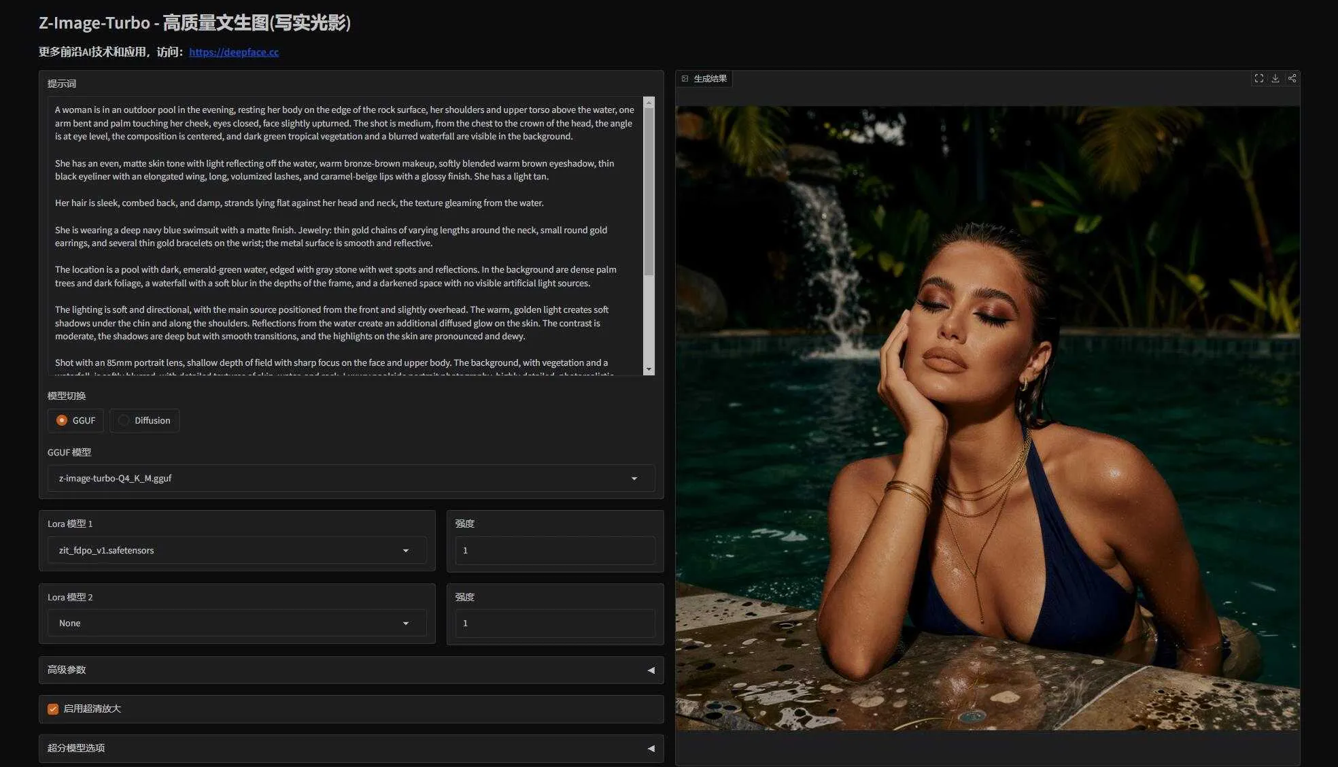This screenshot has height=767, width=1338.
Task: Click the prompt scrollbar down arrow
Action: 649,369
